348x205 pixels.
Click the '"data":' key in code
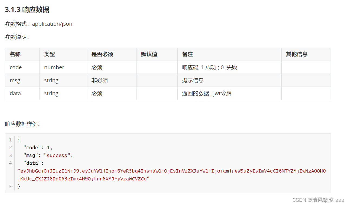pyautogui.click(x=34, y=163)
